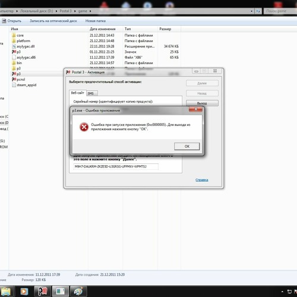Click the Назад button in activation window
Viewport: 297px width, 297px height.
[x=202, y=93]
